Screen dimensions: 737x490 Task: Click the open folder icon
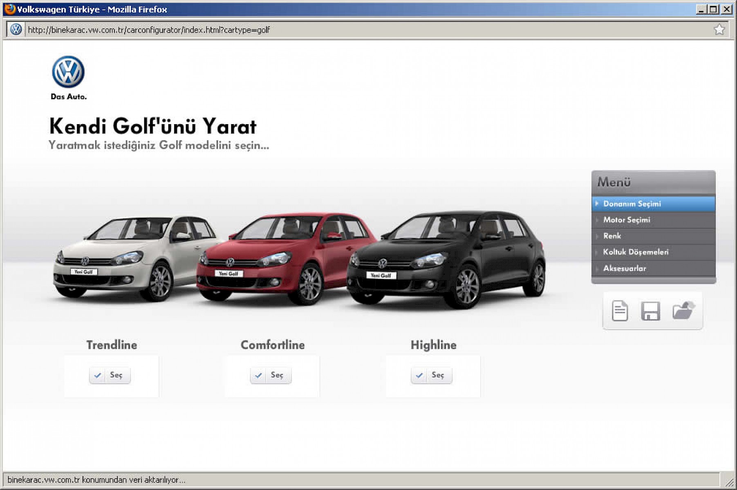coord(683,310)
